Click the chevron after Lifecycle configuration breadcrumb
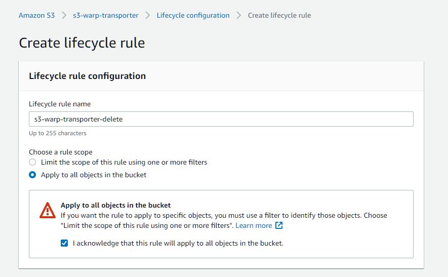Viewport: 448px width, 277px height. (239, 15)
